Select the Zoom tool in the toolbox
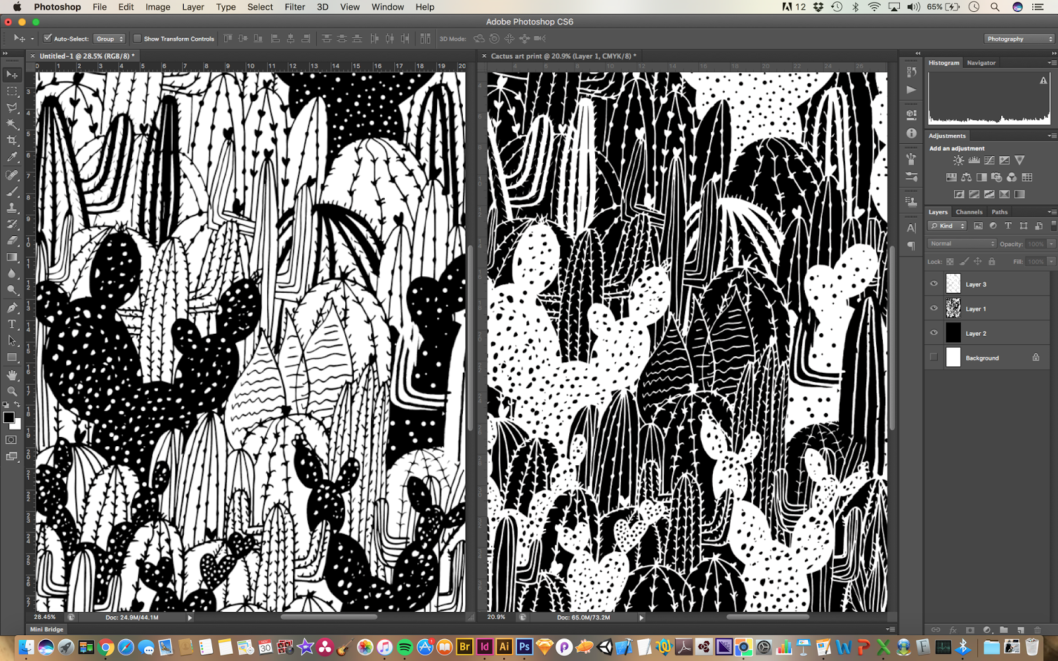1058x661 pixels. pos(12,391)
